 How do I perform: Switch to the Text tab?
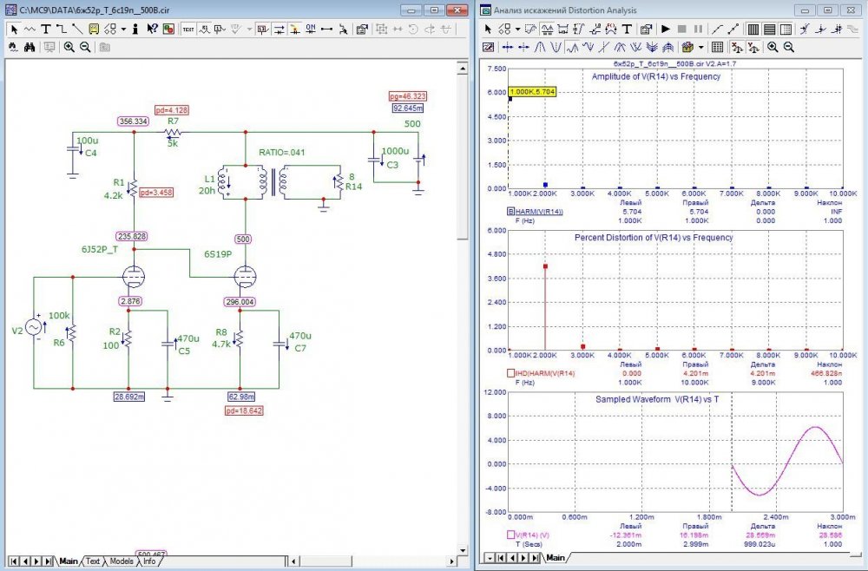(x=93, y=561)
